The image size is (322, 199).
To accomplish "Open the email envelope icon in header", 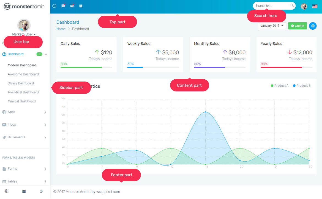I will (x=72, y=6).
